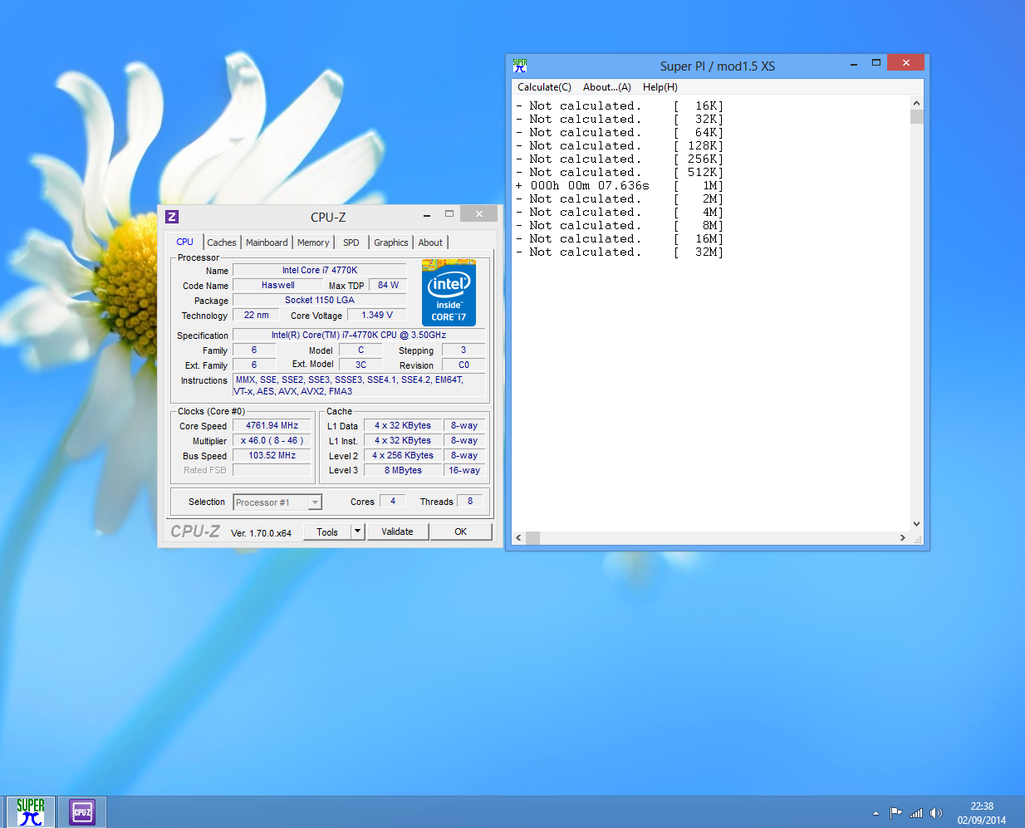This screenshot has width=1025, height=828.
Task: Minimize the Super PI window
Action: (x=854, y=64)
